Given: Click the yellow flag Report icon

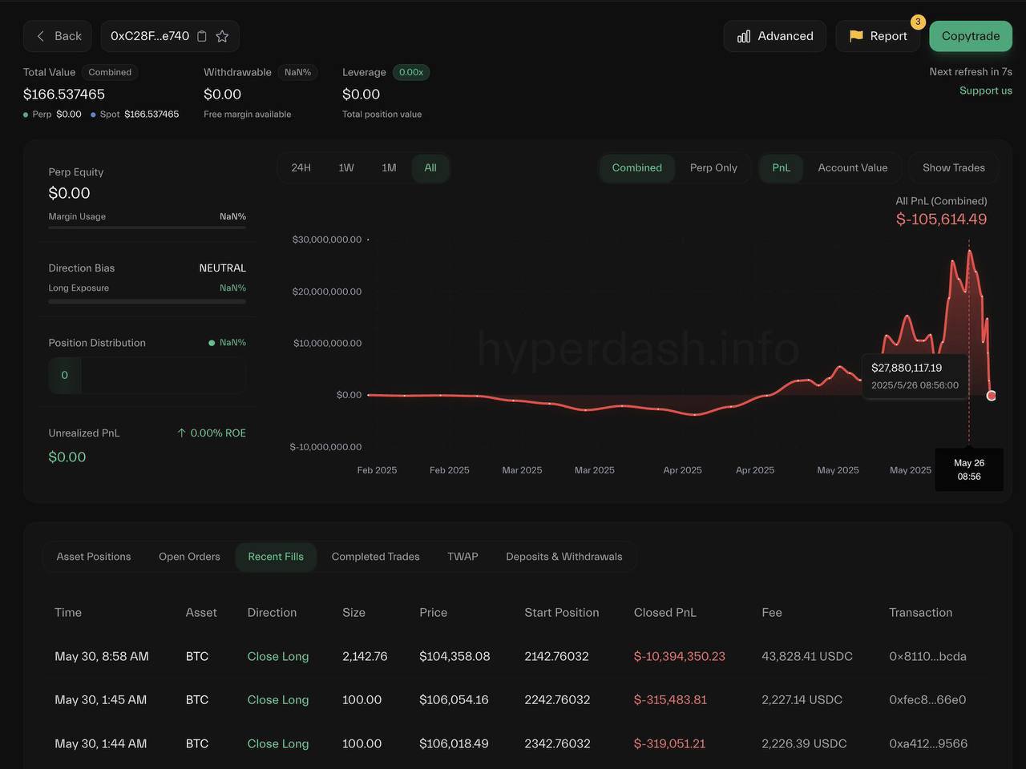Looking at the screenshot, I should click(x=856, y=36).
